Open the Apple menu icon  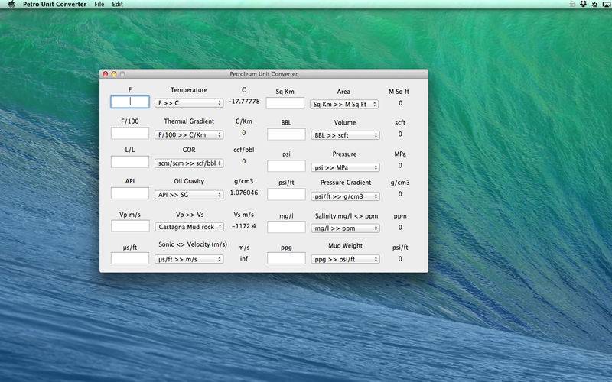(x=11, y=5)
